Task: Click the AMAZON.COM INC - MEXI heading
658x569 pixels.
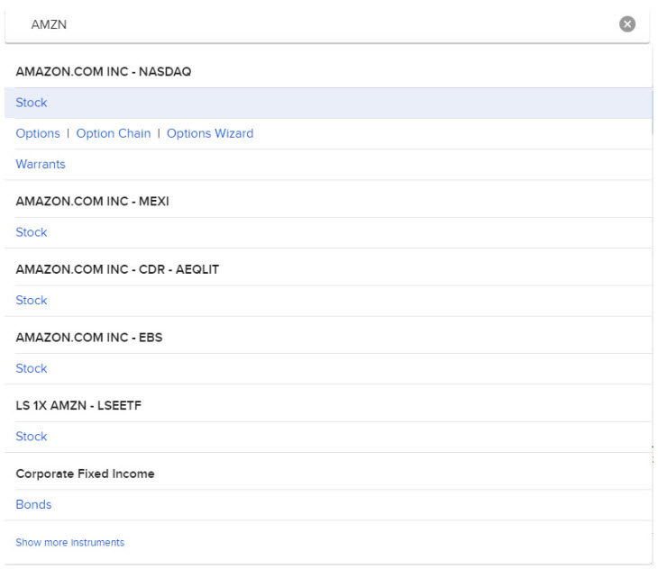Action: [x=92, y=202]
